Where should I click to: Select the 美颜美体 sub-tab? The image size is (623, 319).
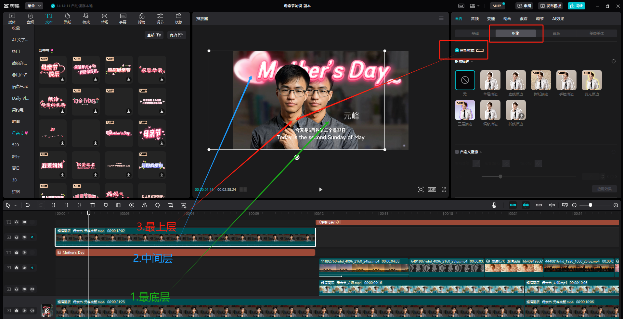point(597,33)
